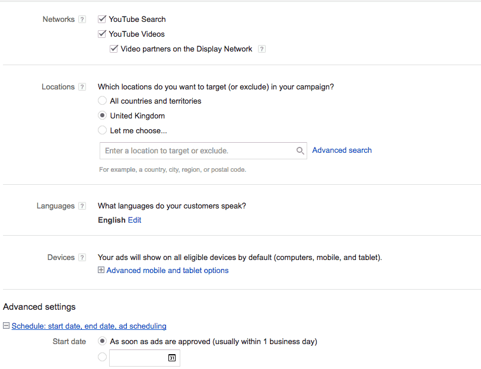Focus the start date text field

tap(145, 358)
